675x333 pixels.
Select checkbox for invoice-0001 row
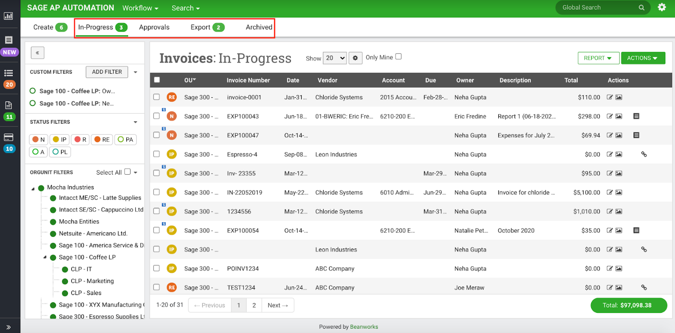[157, 97]
